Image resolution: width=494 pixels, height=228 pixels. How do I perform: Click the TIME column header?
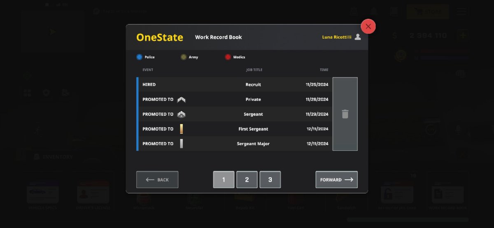324,70
